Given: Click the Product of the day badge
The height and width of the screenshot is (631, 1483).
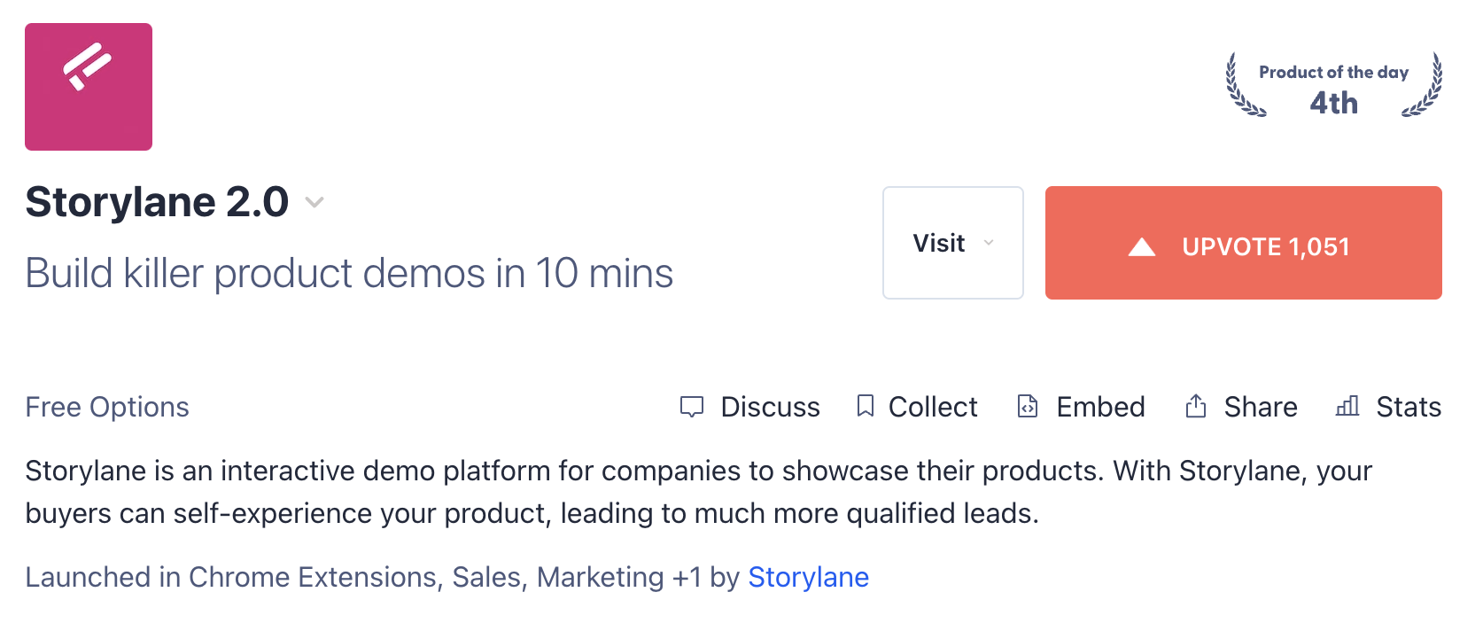Looking at the screenshot, I should click(1333, 87).
